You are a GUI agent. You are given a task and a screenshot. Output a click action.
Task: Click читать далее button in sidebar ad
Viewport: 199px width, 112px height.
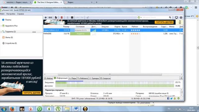tap(32, 93)
